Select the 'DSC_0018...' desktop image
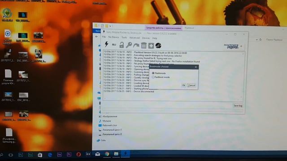 coord(24,97)
